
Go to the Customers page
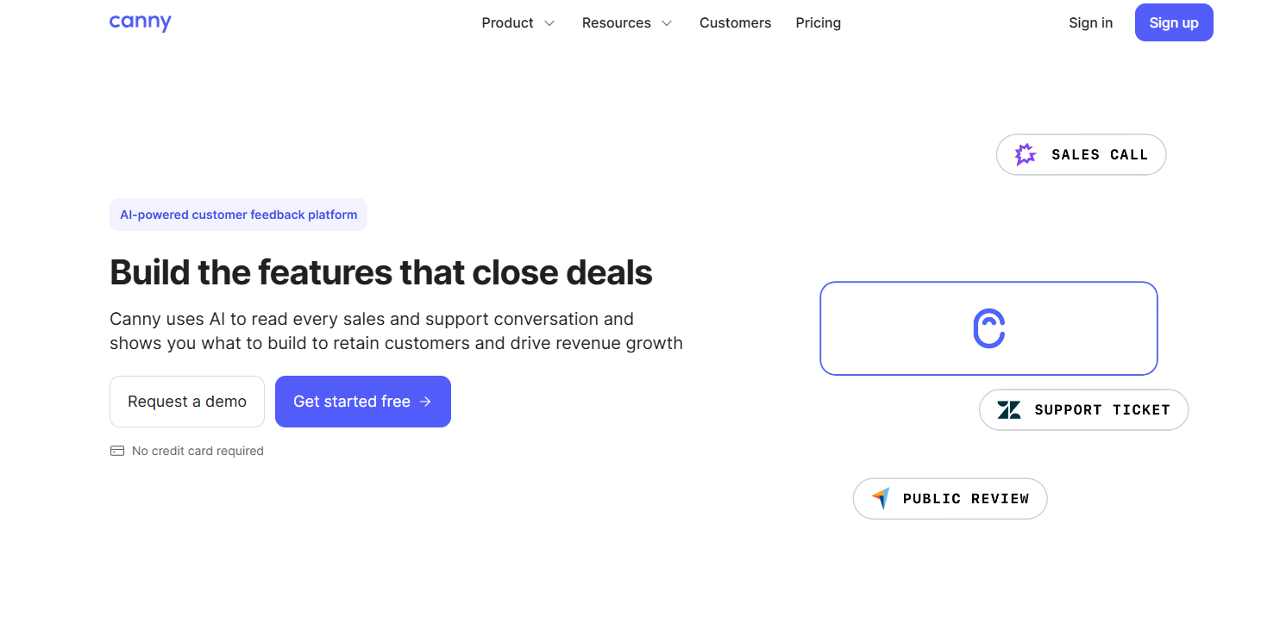point(736,23)
